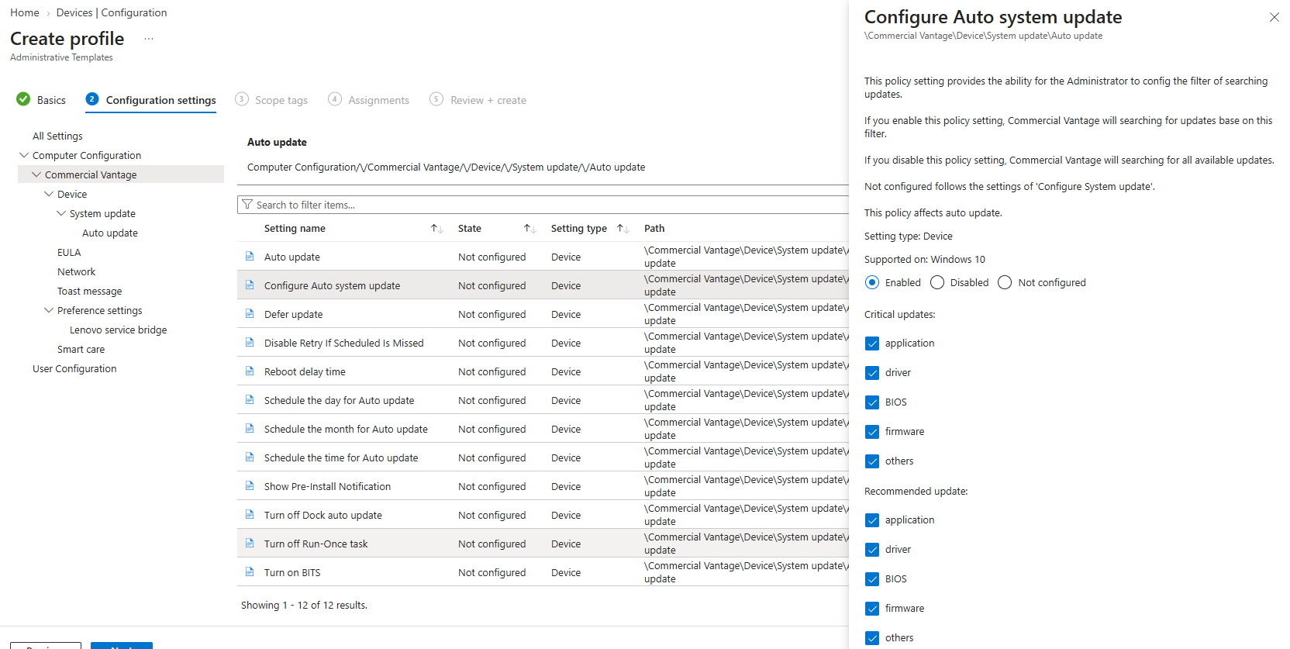Open the Defer update setting

(x=294, y=314)
